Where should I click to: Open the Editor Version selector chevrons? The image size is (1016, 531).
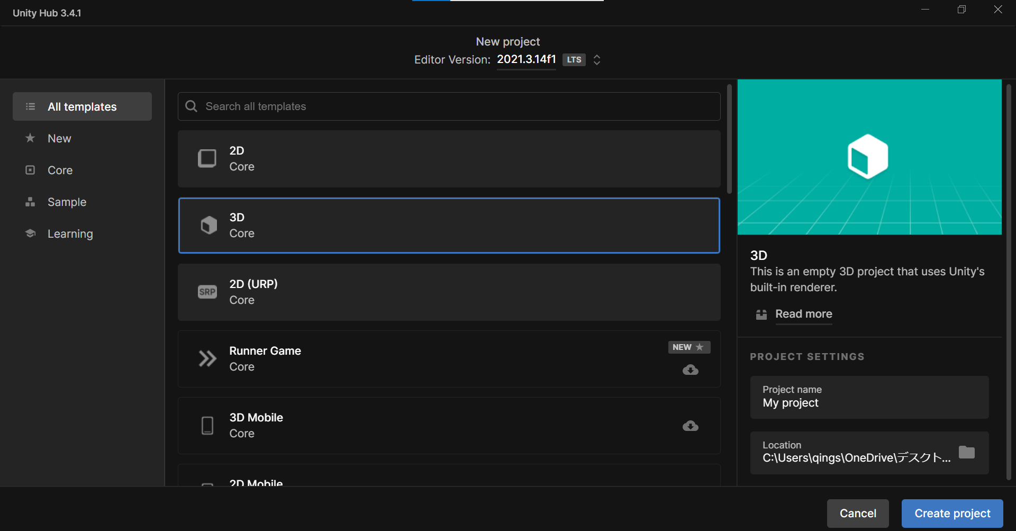[596, 60]
